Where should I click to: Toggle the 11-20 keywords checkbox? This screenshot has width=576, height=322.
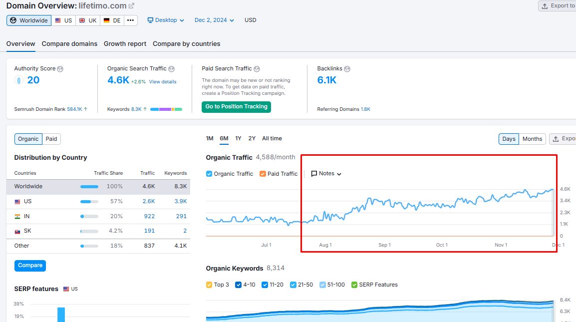click(x=265, y=285)
